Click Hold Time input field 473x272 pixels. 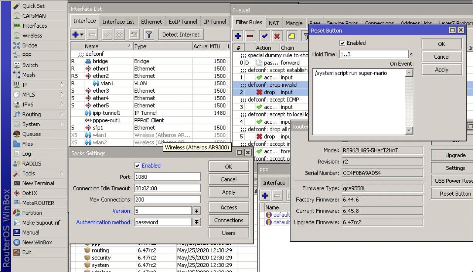tap(374, 54)
